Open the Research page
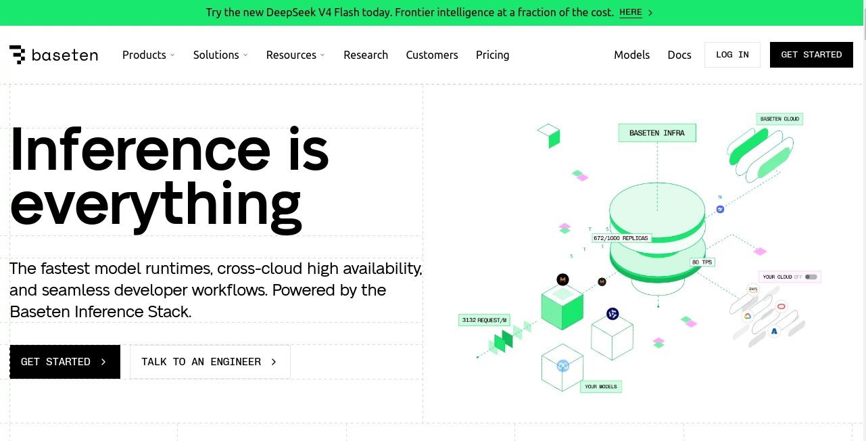Image resolution: width=866 pixels, height=441 pixels. (366, 55)
